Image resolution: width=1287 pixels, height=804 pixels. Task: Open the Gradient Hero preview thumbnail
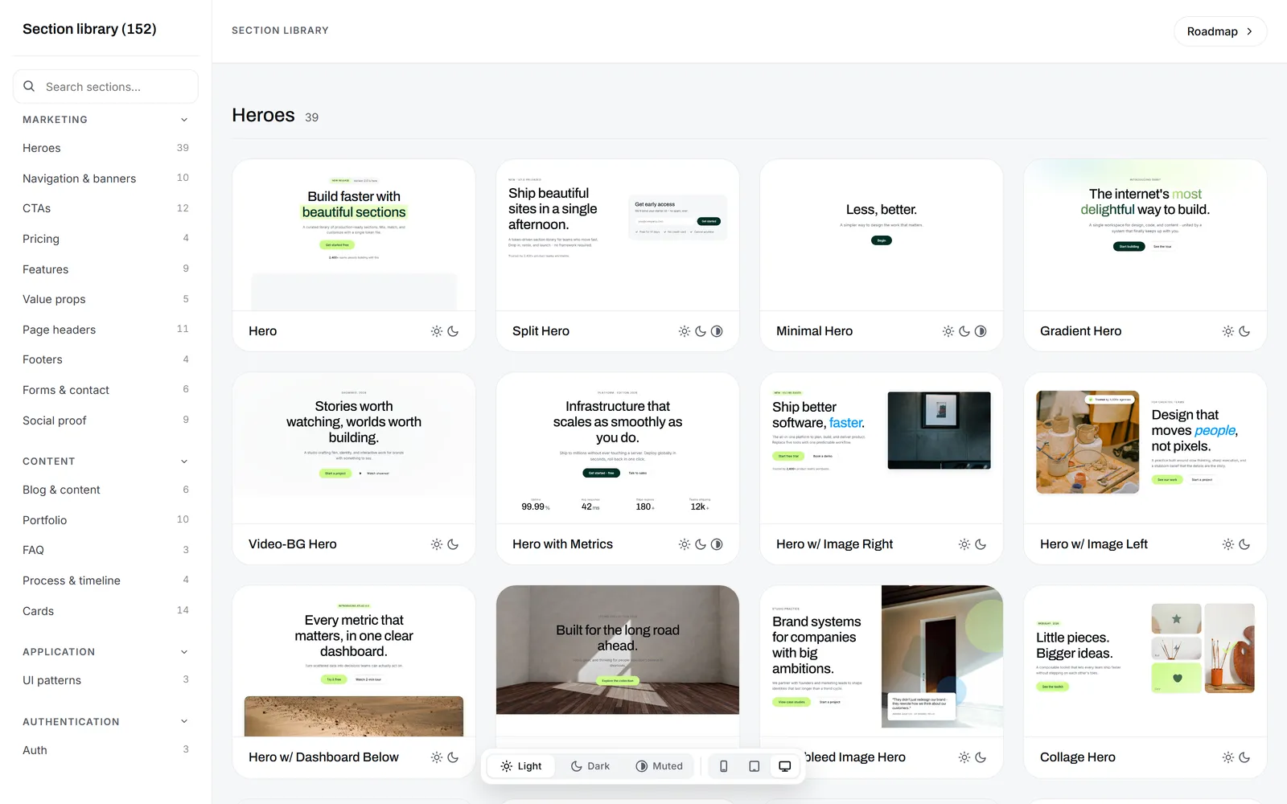[x=1145, y=235]
